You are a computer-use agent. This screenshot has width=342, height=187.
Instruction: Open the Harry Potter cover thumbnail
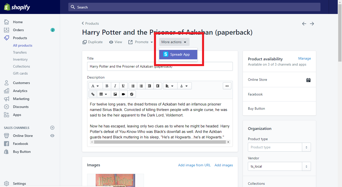[x=115, y=180]
